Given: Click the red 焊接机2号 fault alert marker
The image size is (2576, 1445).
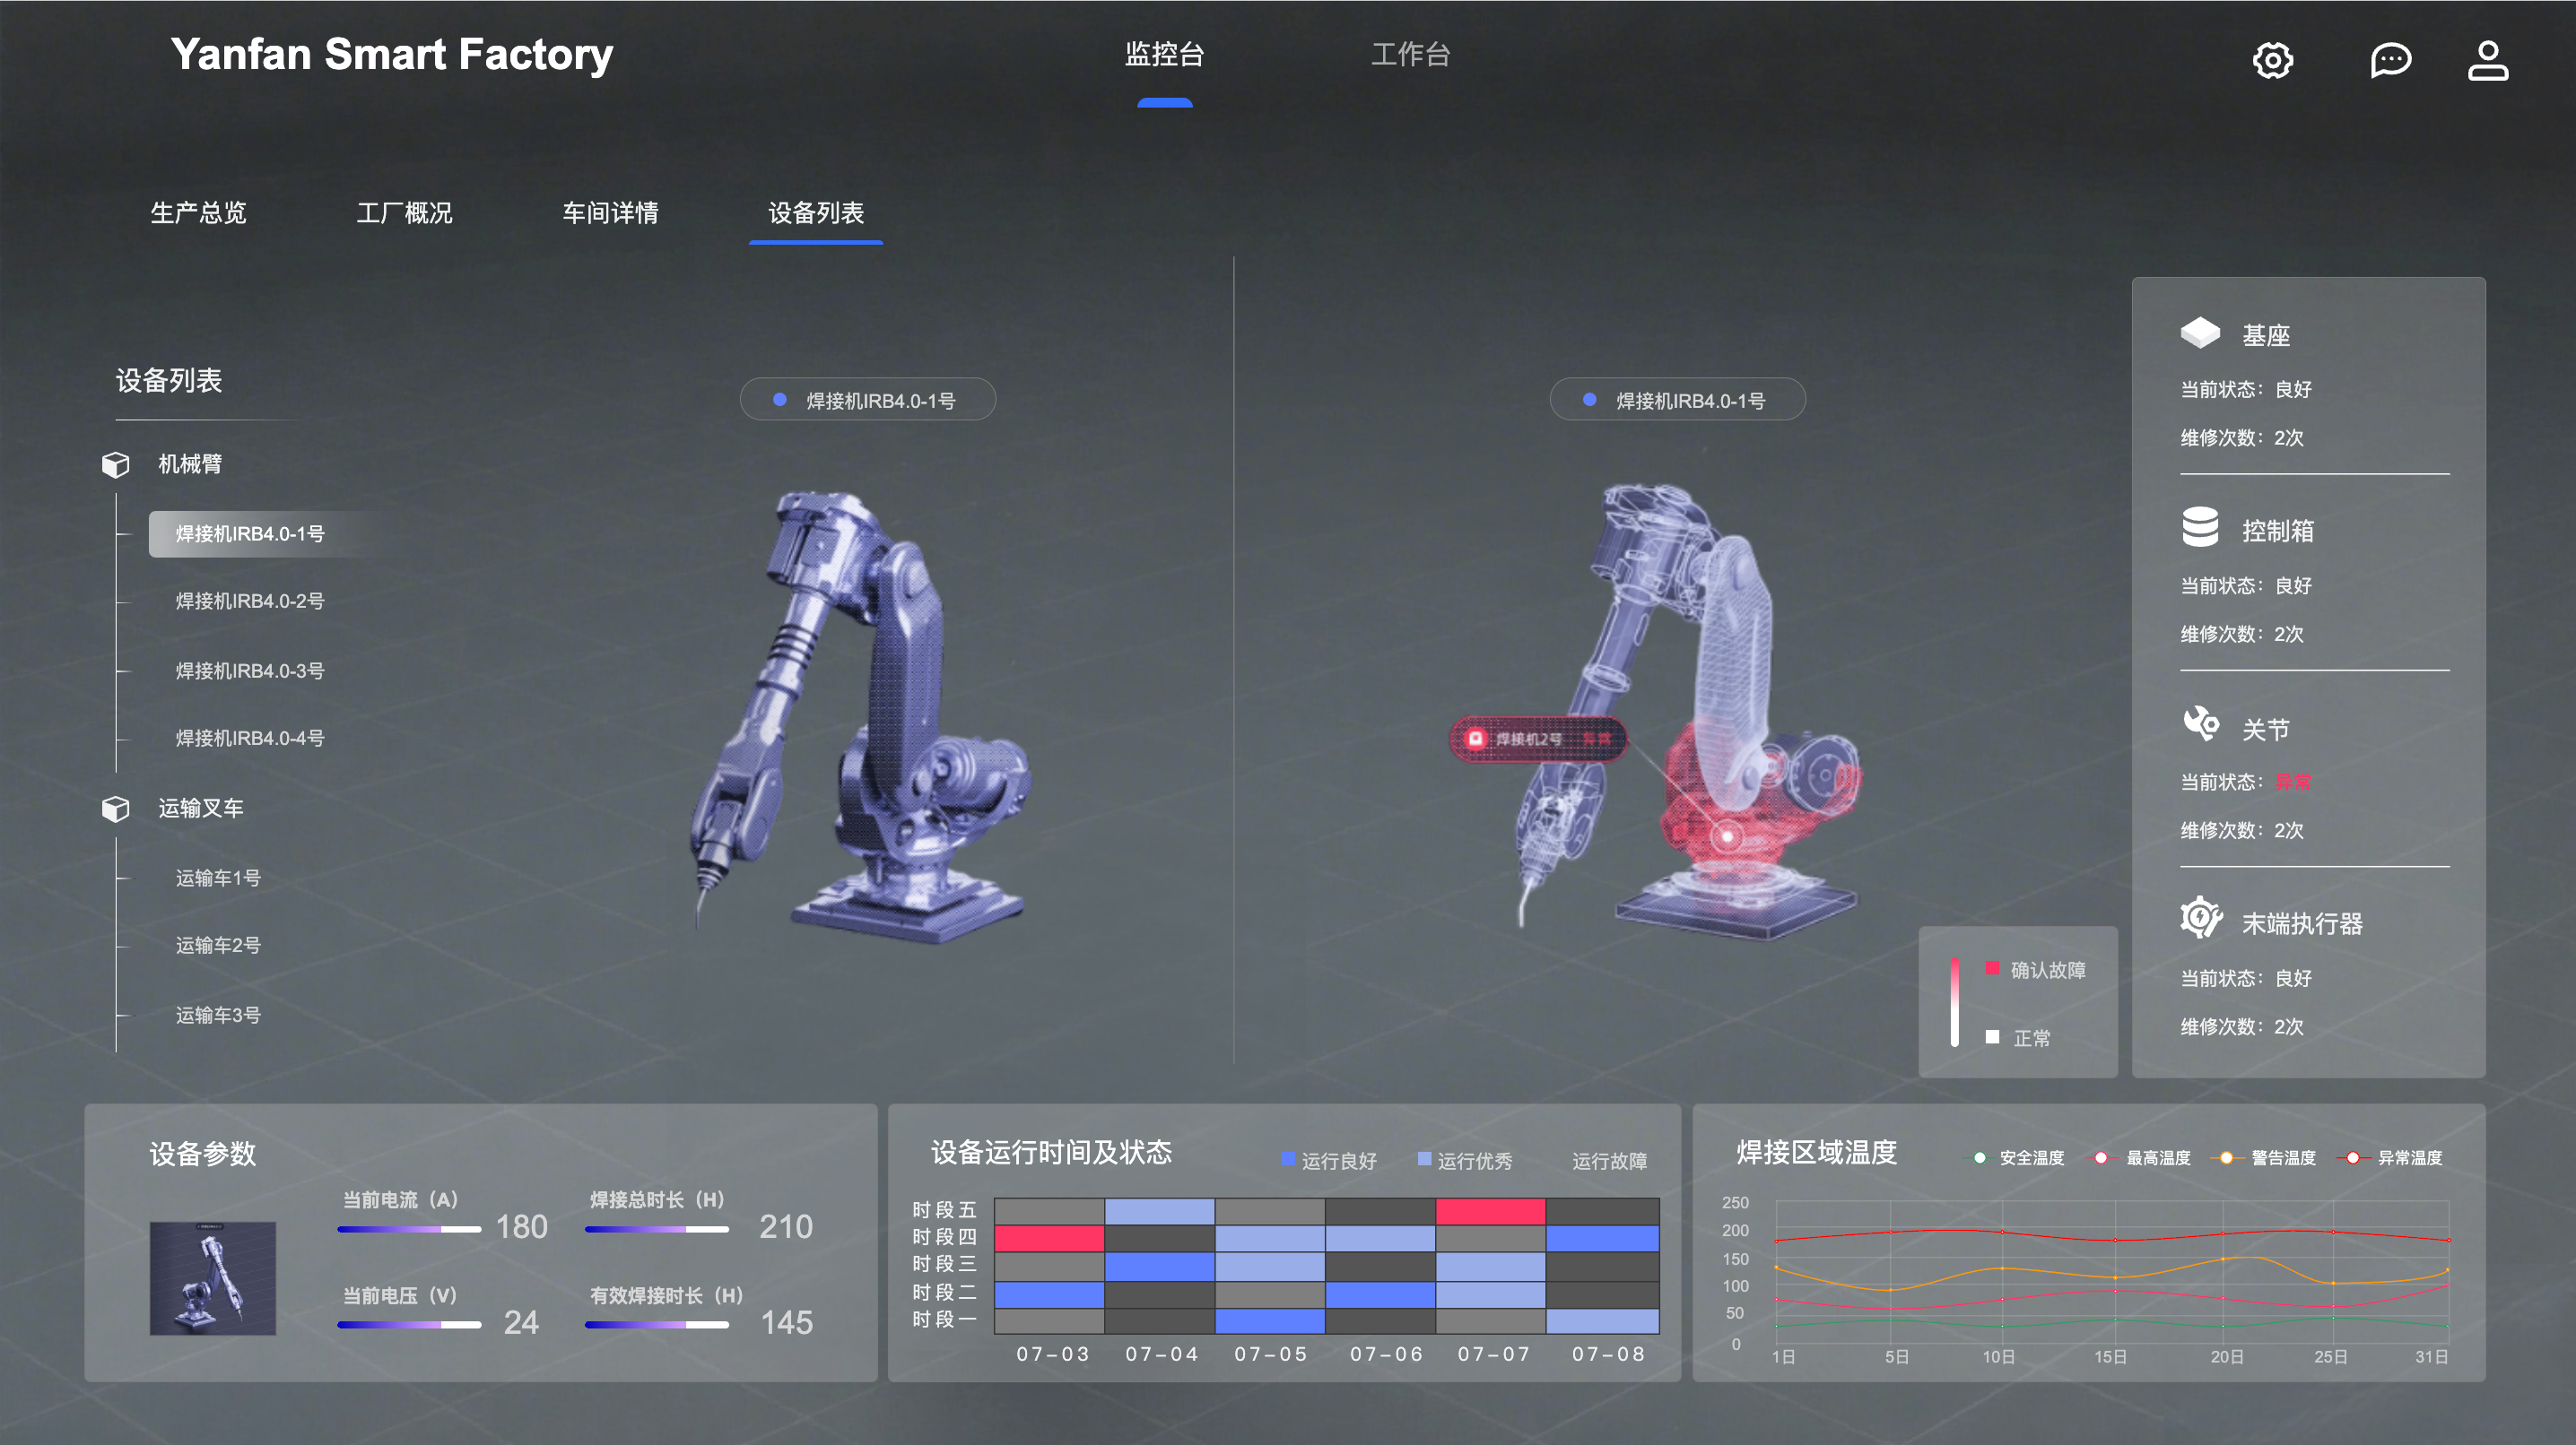Looking at the screenshot, I should click(x=1537, y=739).
